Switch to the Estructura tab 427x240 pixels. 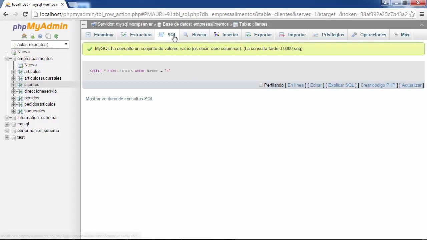[x=136, y=35]
